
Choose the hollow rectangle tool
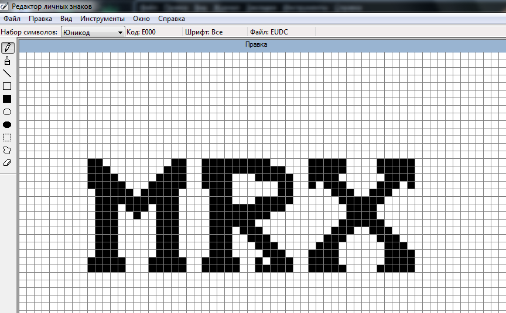pyautogui.click(x=8, y=86)
